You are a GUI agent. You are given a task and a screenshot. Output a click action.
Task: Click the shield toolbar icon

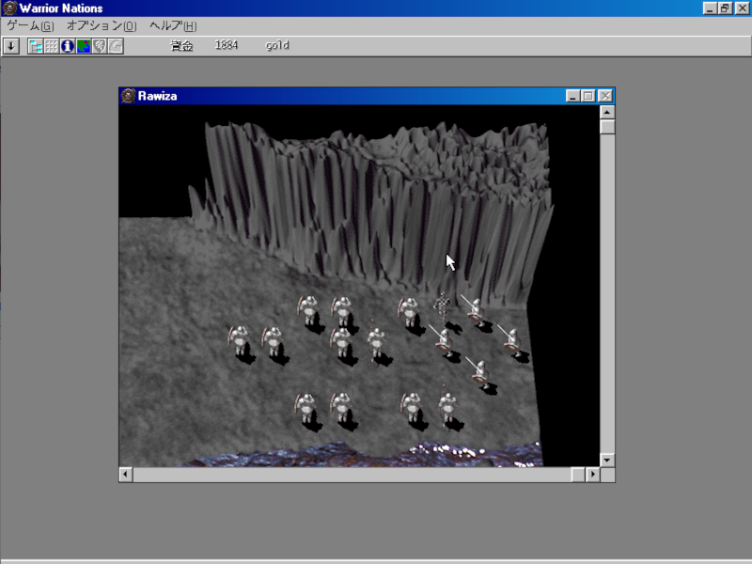100,46
